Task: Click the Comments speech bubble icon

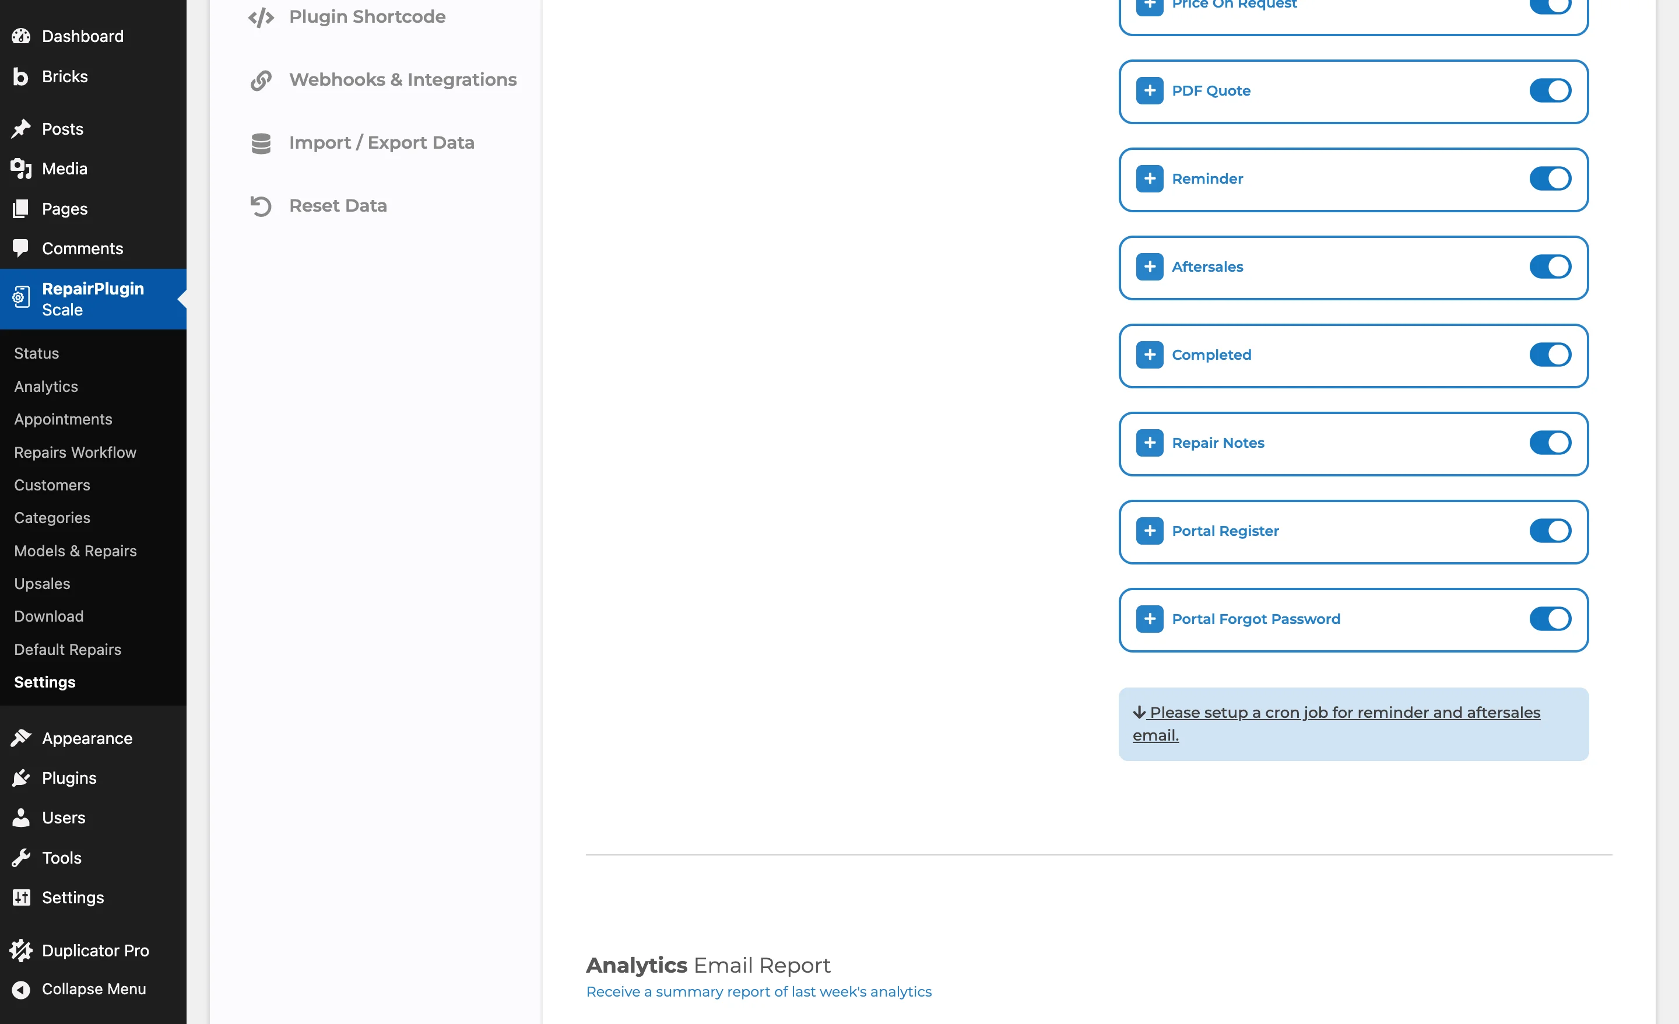Action: coord(21,248)
